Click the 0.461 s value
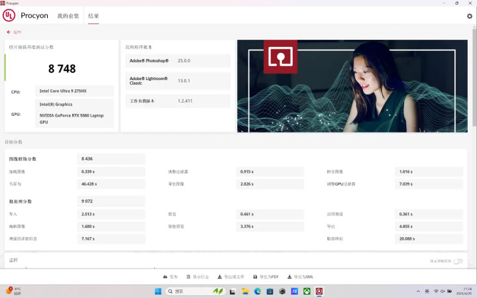This screenshot has height=298, width=477. pyautogui.click(x=246, y=215)
